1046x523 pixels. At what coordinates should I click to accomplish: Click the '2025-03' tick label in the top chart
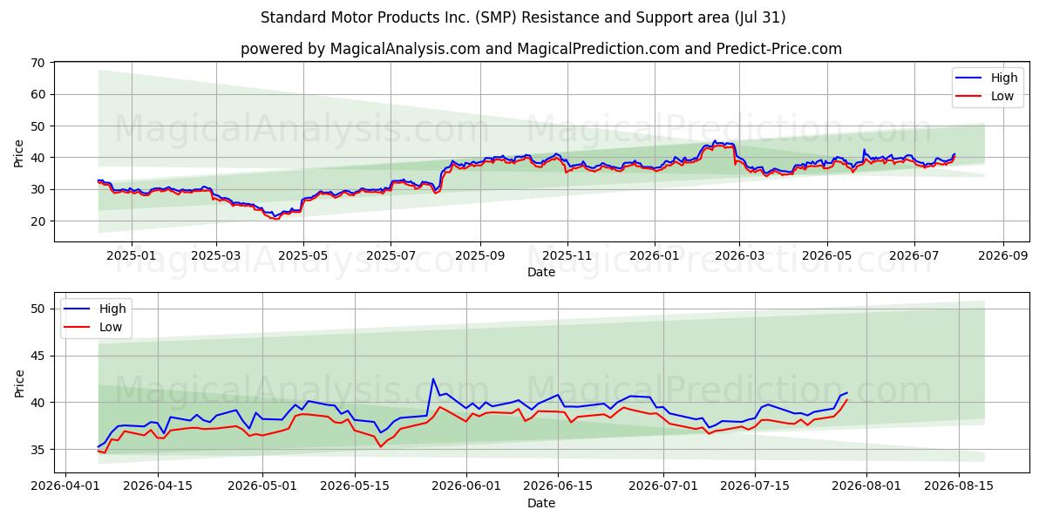pos(216,257)
